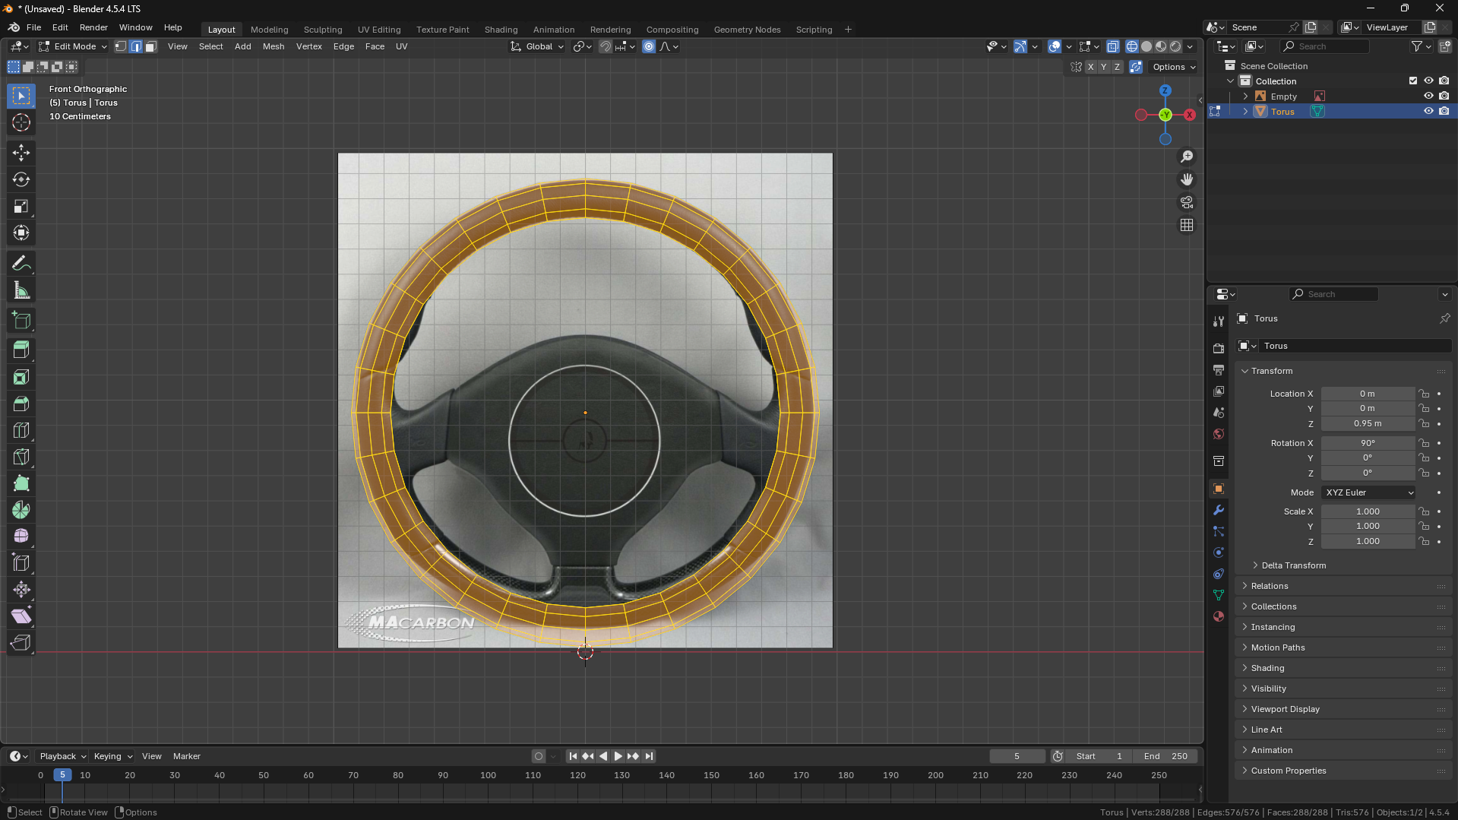Image resolution: width=1458 pixels, height=820 pixels.
Task: Choose the Extrude Region tool
Action: tap(21, 350)
